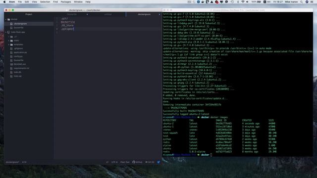This screenshot has height=178, width=317.
Task: Open the Atom application menu
Action: pyautogui.click(x=12, y=2)
